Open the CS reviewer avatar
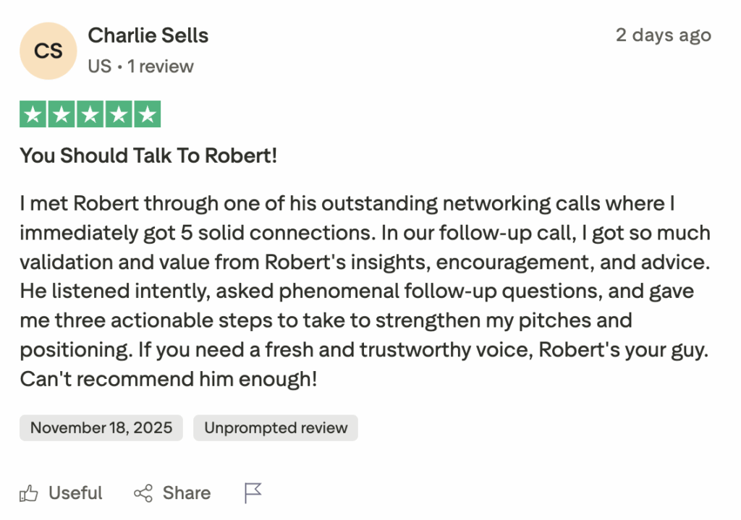Image resolution: width=741 pixels, height=520 pixels. click(48, 51)
